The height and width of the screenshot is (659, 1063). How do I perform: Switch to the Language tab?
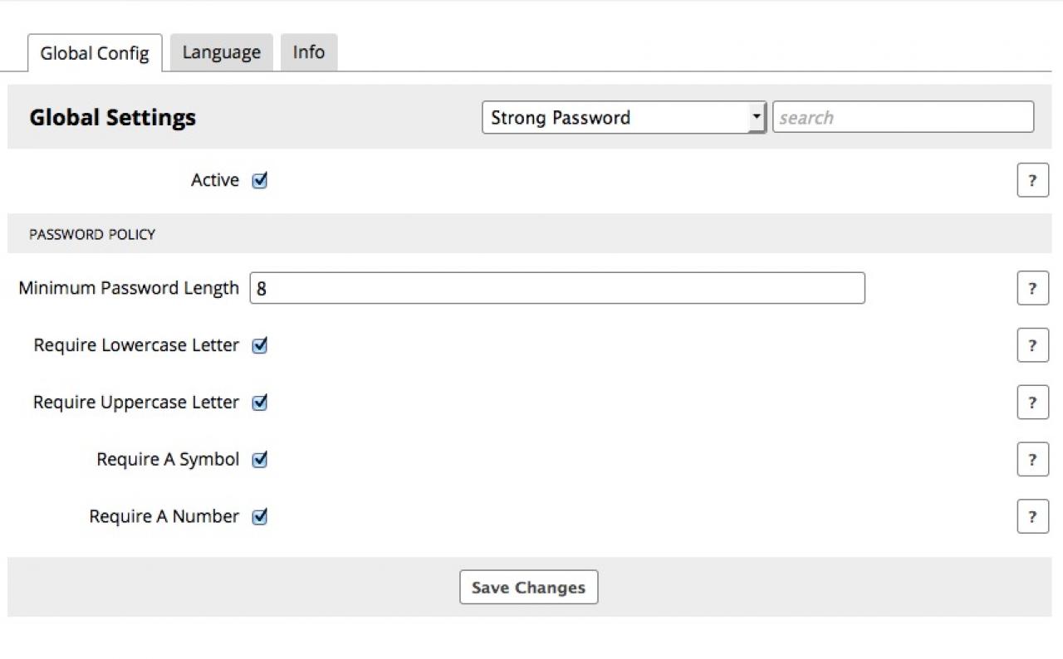221,52
